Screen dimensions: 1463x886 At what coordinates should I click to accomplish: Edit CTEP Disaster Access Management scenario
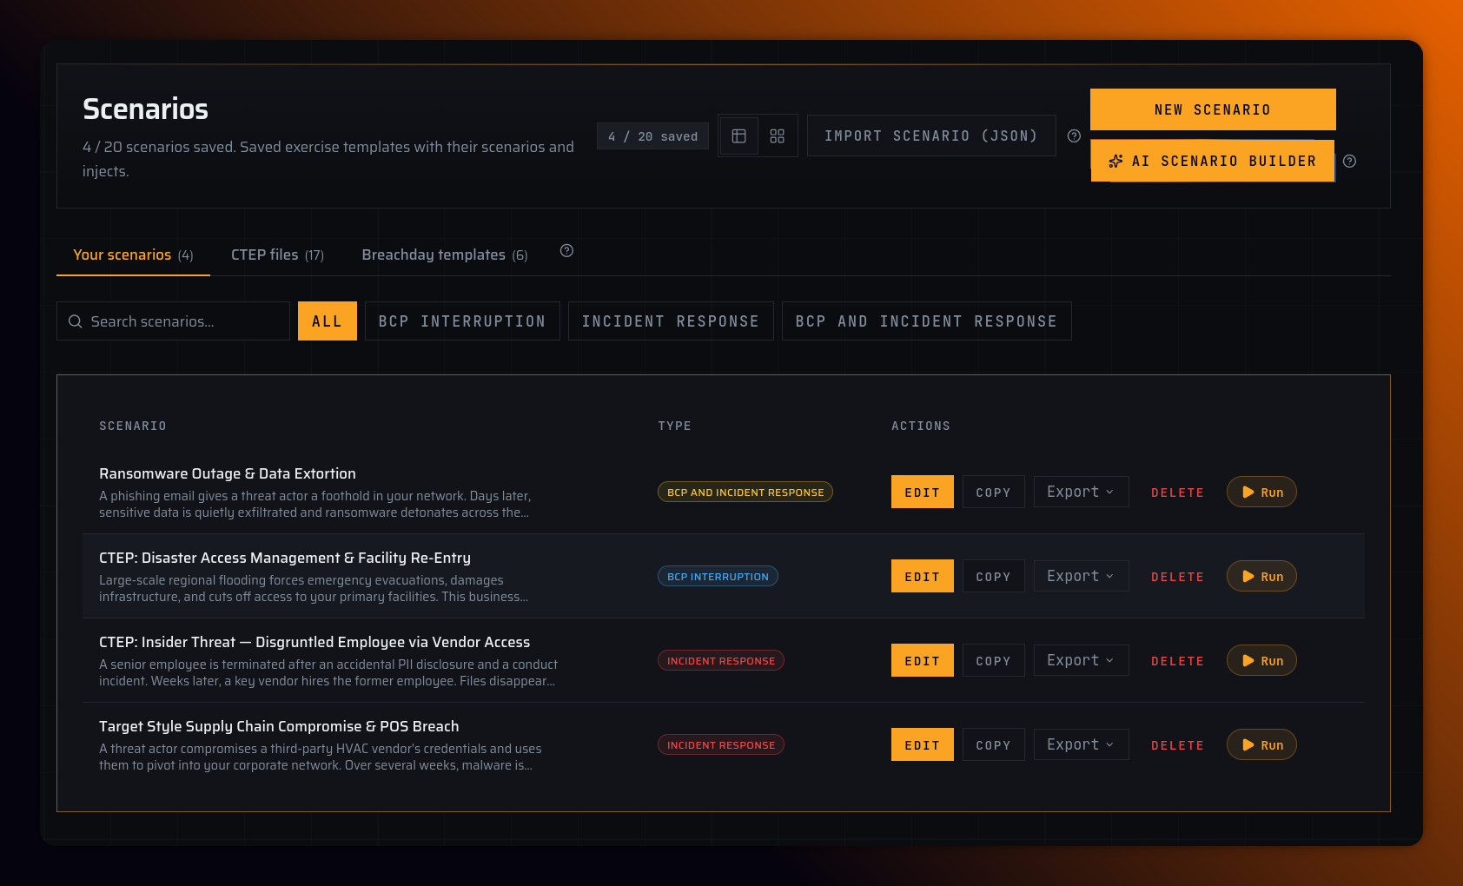coord(923,576)
